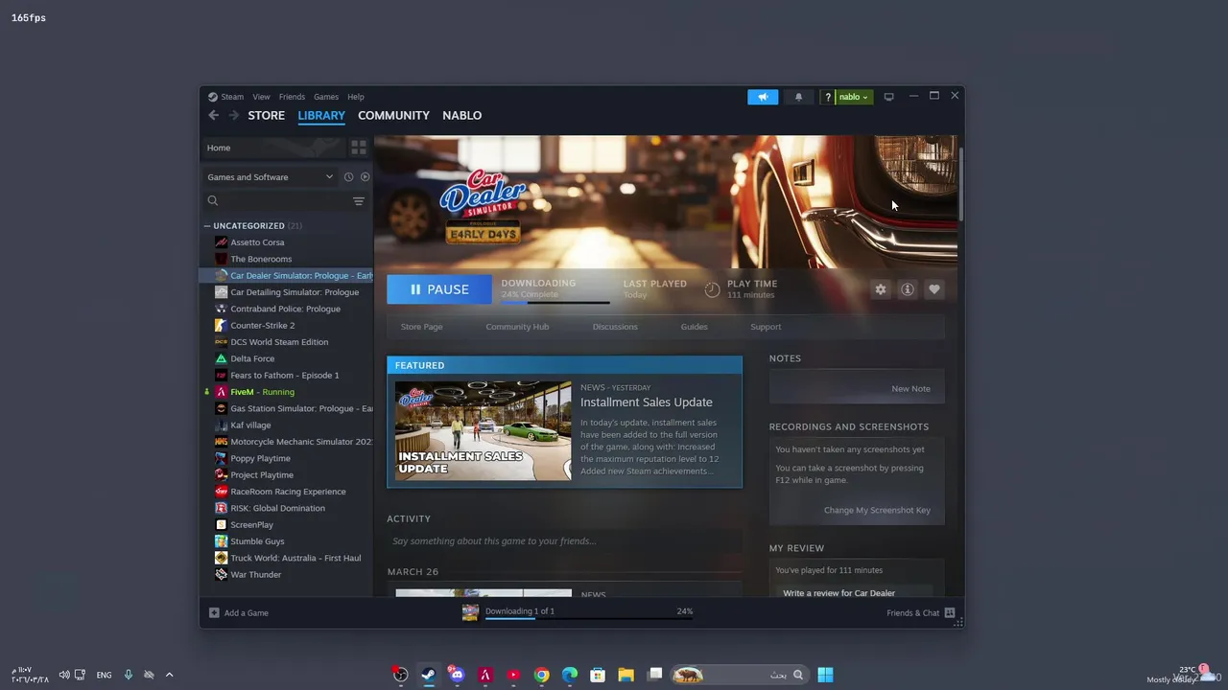Open YouTube app in taskbar
The image size is (1228, 690).
click(x=513, y=675)
